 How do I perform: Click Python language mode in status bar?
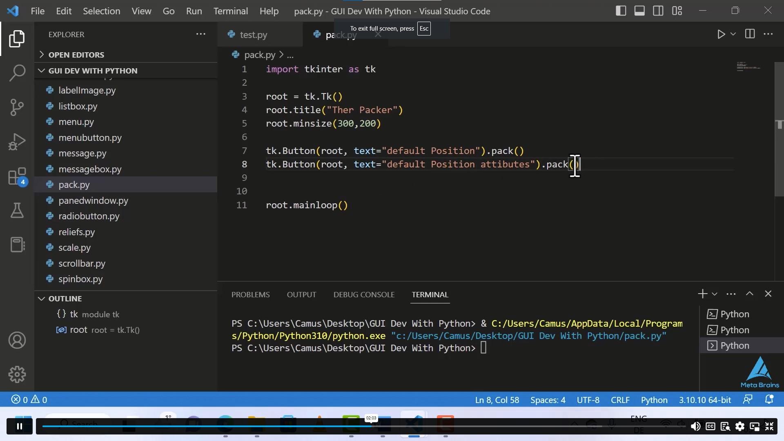coord(654,400)
